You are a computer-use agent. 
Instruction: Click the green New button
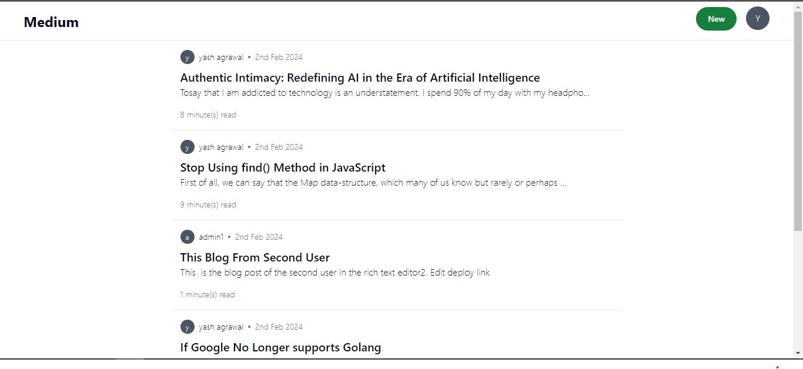pos(716,19)
